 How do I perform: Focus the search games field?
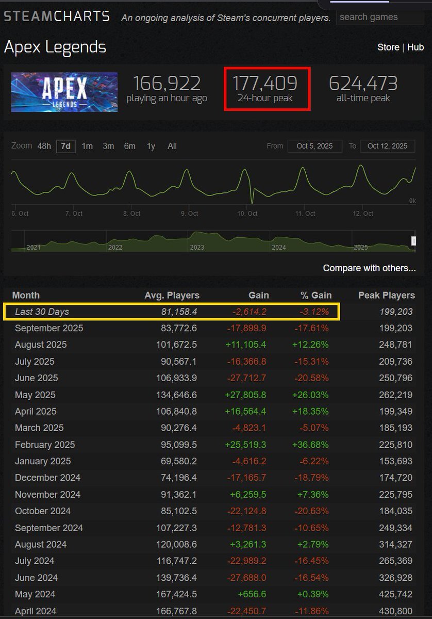pos(380,17)
